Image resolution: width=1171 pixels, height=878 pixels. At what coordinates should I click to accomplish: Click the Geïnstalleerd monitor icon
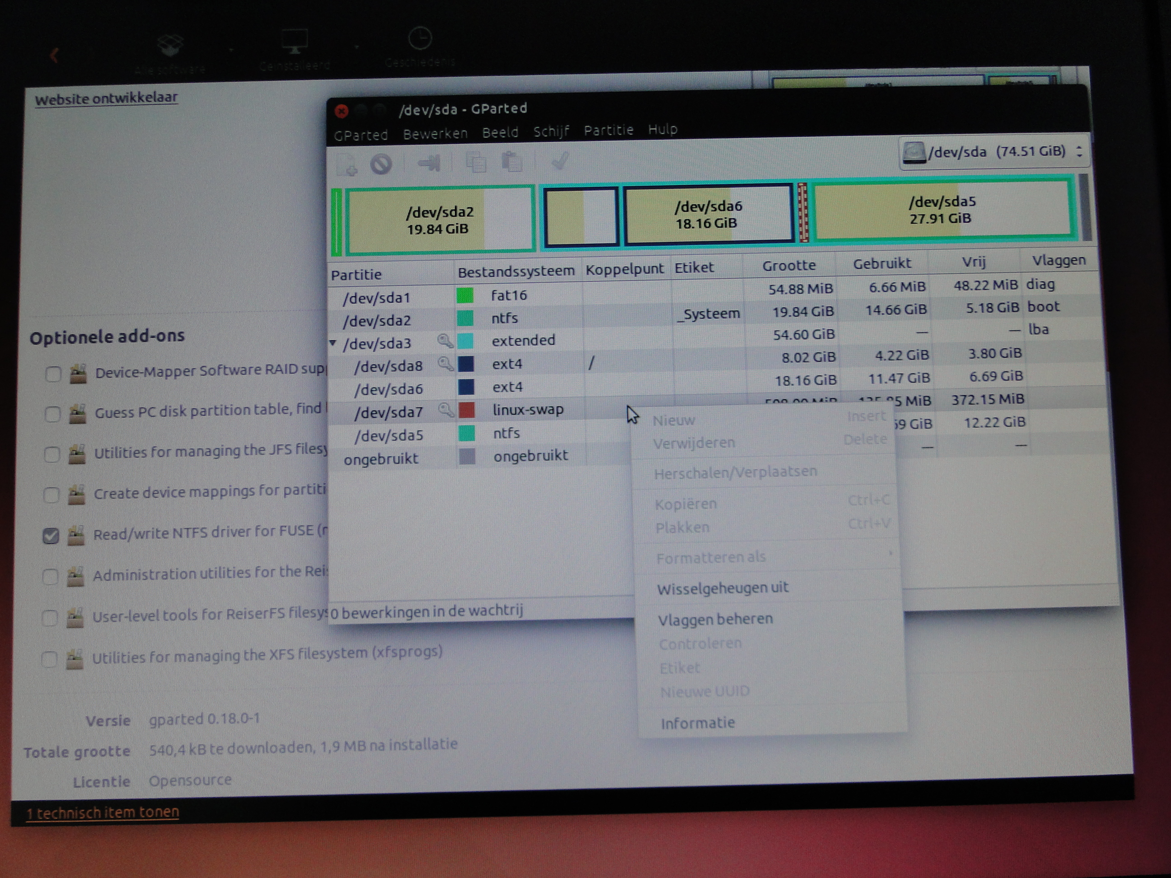pyautogui.click(x=295, y=41)
